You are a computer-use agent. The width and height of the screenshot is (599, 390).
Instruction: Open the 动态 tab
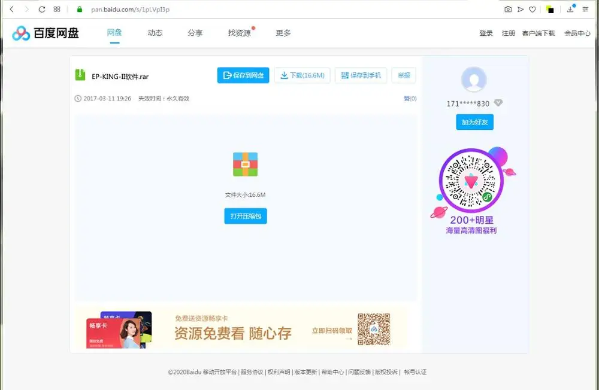pyautogui.click(x=155, y=33)
